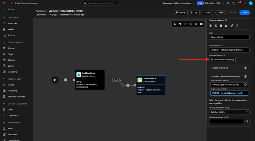Image resolution: width=255 pixels, height=141 pixels.
Task: Toggle the canvas map overview icon
Action: tap(201, 24)
